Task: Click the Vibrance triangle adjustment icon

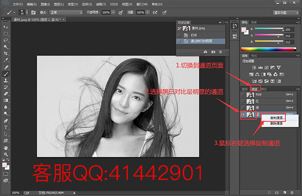Action: pyautogui.click(x=279, y=67)
